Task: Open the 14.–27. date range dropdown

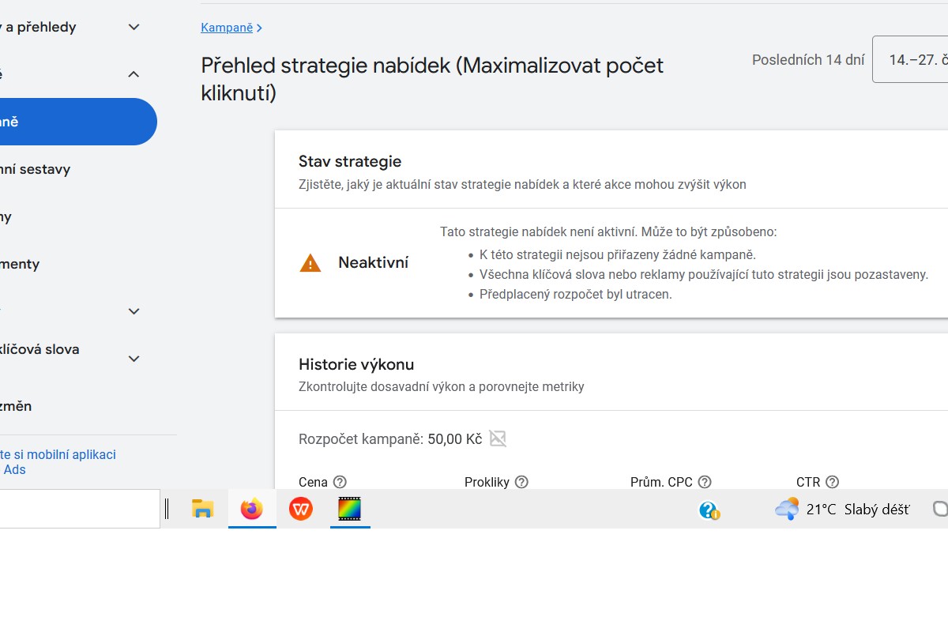Action: click(912, 59)
